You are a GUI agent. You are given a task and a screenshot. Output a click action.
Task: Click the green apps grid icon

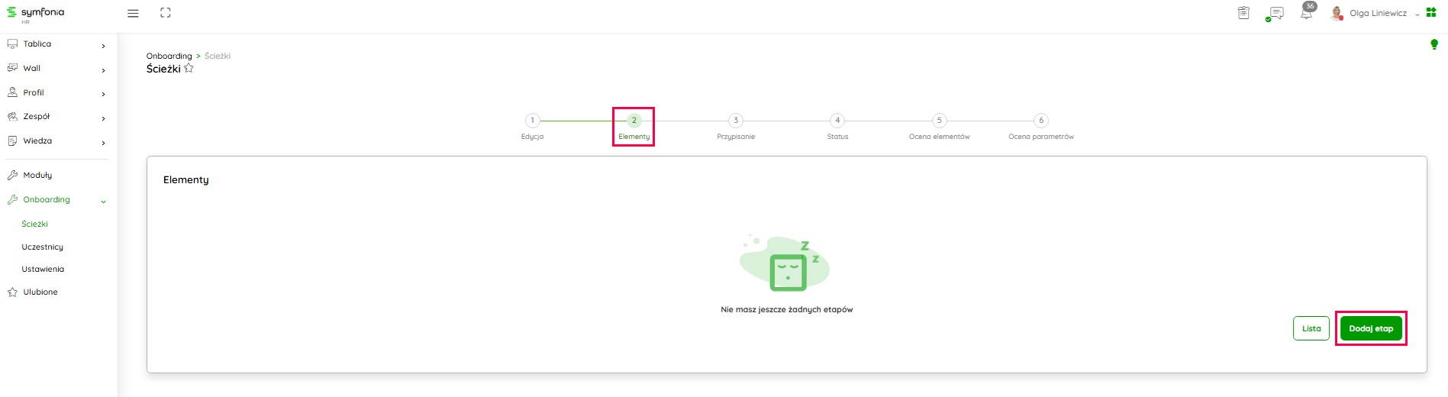tap(1431, 13)
